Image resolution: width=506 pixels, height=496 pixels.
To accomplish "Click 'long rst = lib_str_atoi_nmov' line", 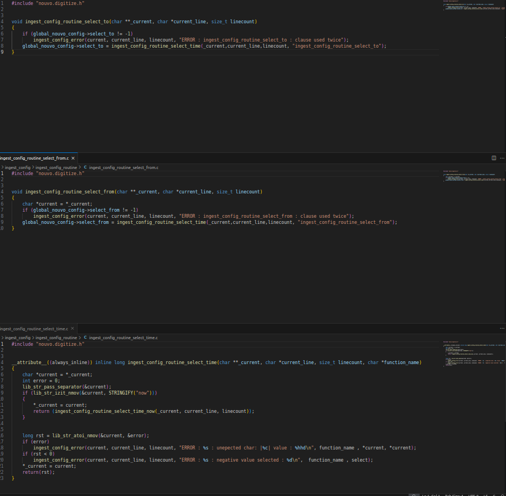I will 86,436.
